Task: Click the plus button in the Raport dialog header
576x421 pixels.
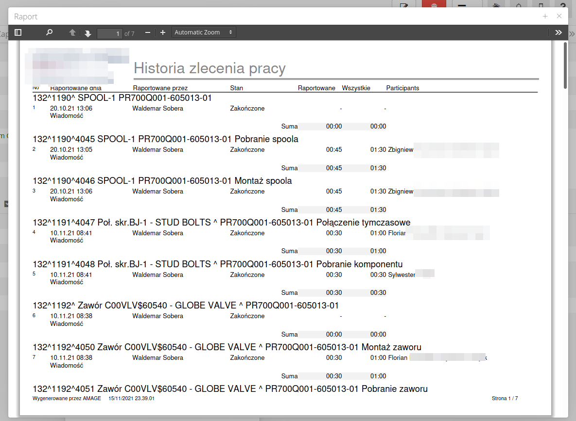Action: click(545, 16)
